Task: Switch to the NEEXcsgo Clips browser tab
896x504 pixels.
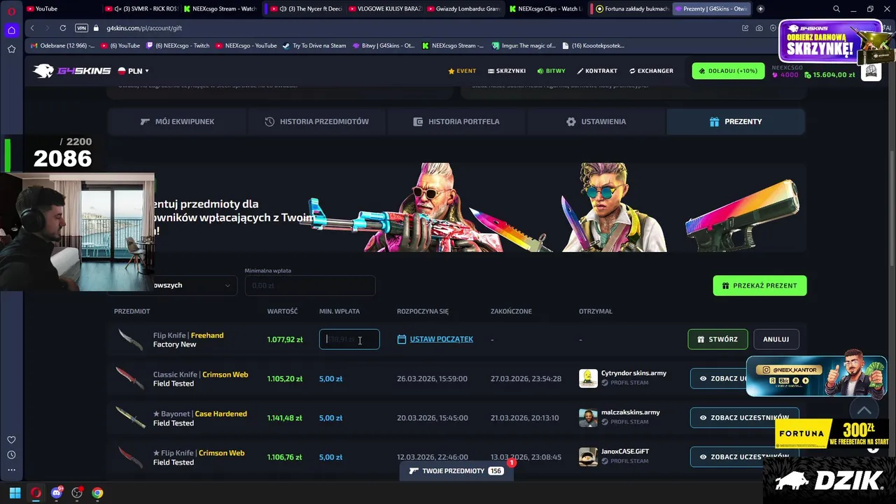Action: coord(545,9)
